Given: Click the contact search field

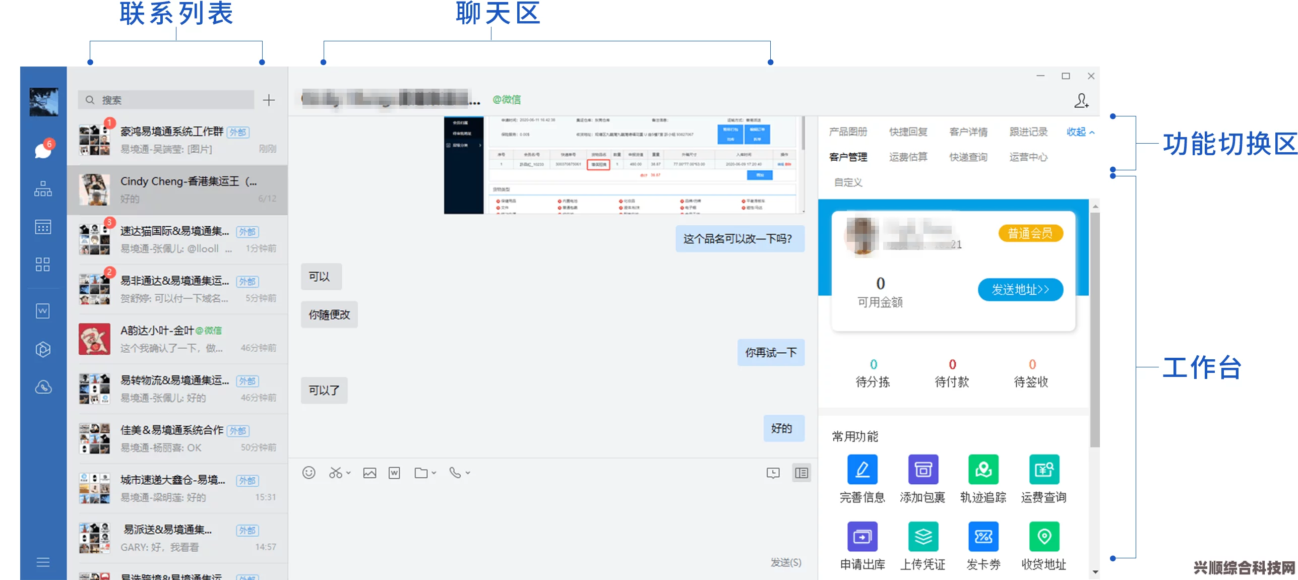Looking at the screenshot, I should pyautogui.click(x=166, y=100).
